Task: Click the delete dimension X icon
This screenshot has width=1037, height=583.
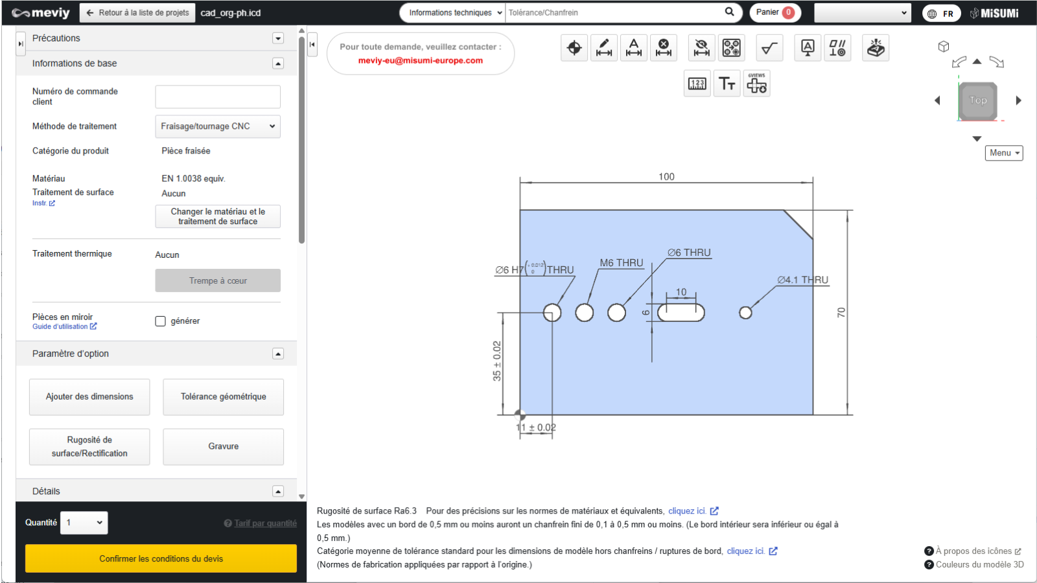Action: point(664,48)
